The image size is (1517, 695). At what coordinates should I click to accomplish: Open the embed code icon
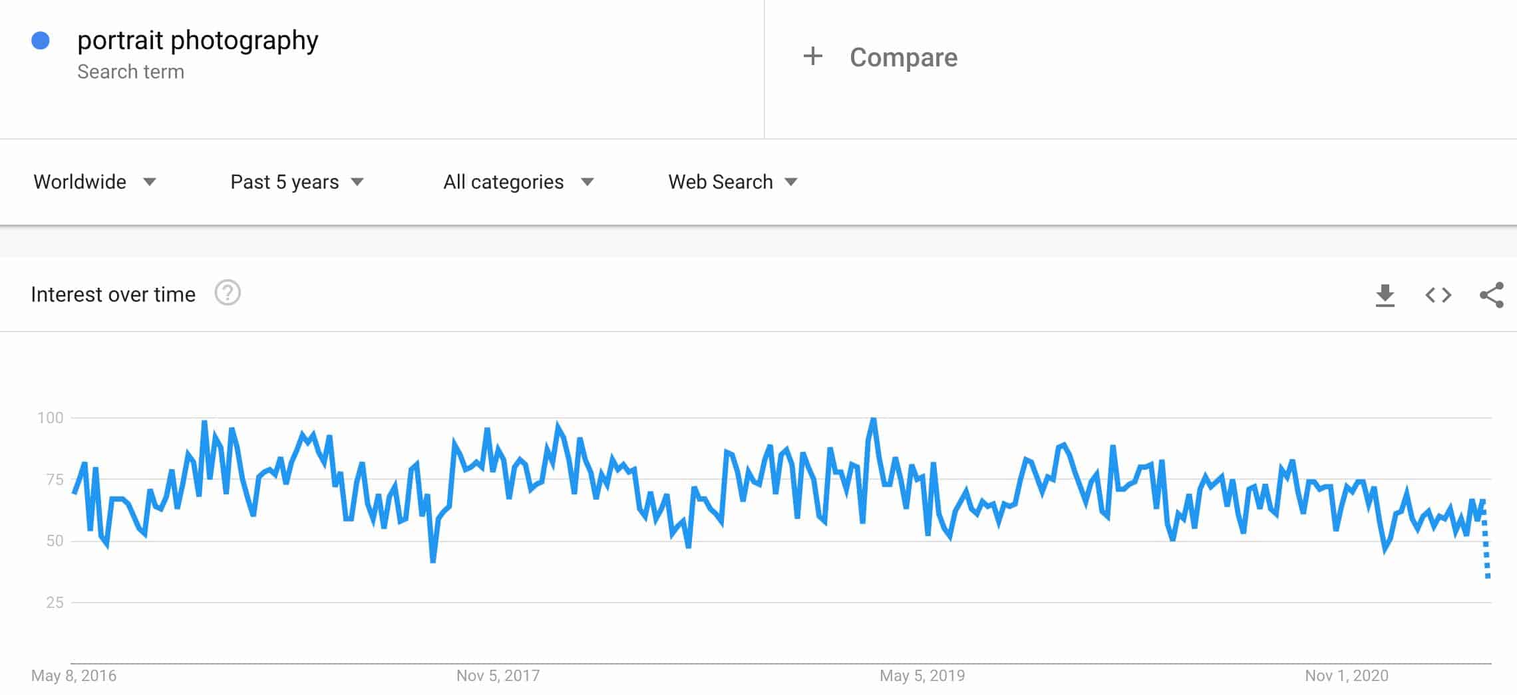click(x=1438, y=295)
